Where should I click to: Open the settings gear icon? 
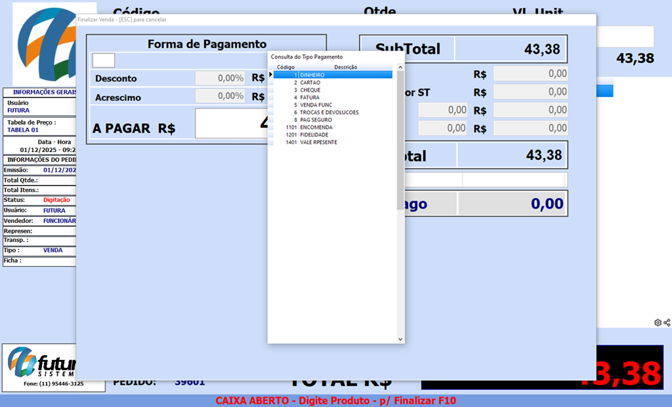coord(658,322)
